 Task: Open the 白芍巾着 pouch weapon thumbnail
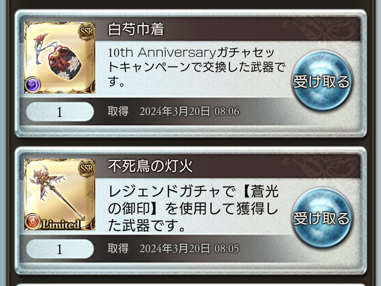tap(60, 57)
